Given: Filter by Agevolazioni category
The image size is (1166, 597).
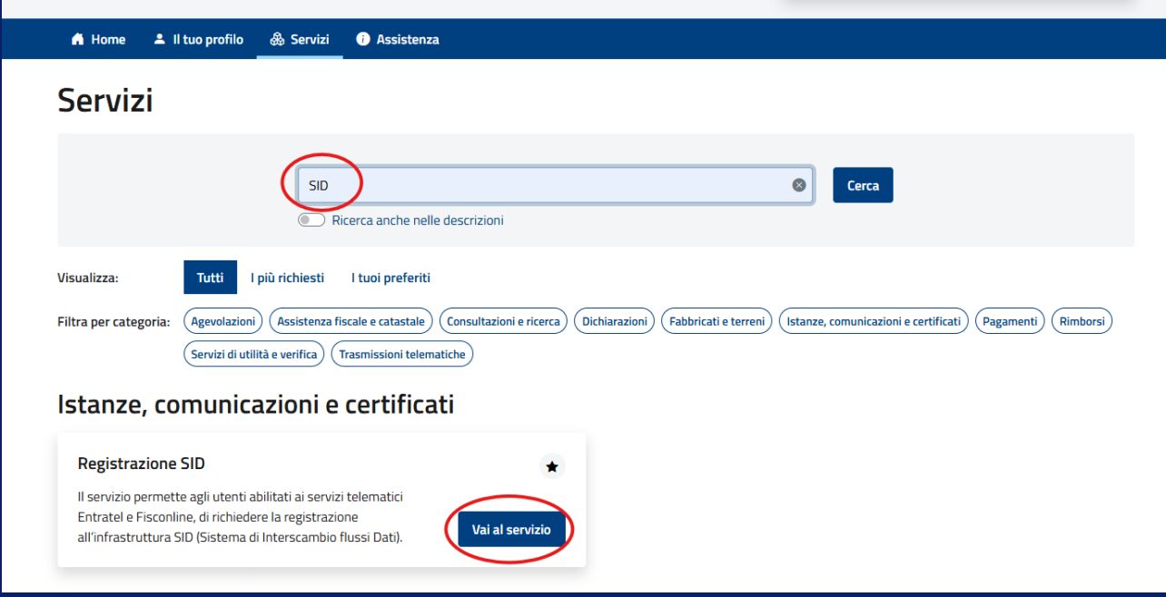Looking at the screenshot, I should pyautogui.click(x=223, y=321).
